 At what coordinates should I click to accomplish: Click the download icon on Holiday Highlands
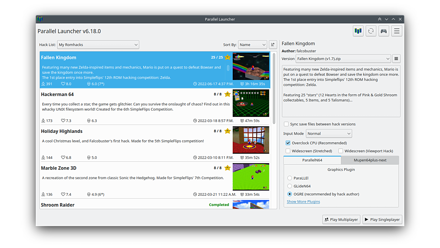pos(43,158)
